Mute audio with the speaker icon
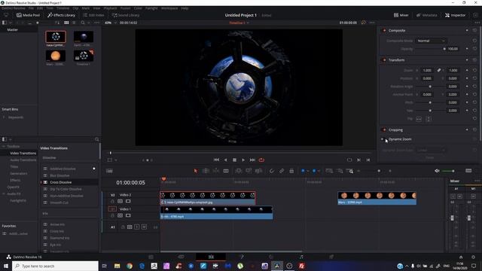The width and height of the screenshot is (482, 271). point(437,171)
